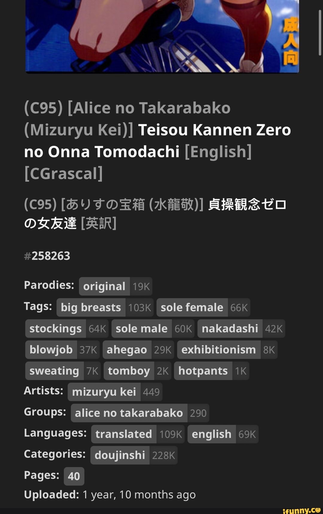Click the 'blowjob' tag
Screen dimensions: 323x514
[50, 349]
